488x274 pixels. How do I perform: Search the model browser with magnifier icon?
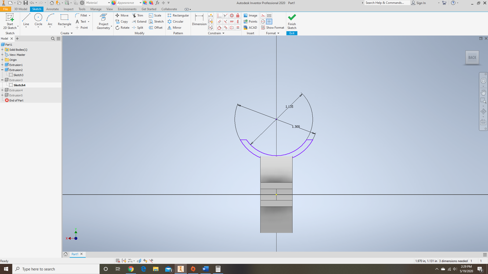coord(53,39)
